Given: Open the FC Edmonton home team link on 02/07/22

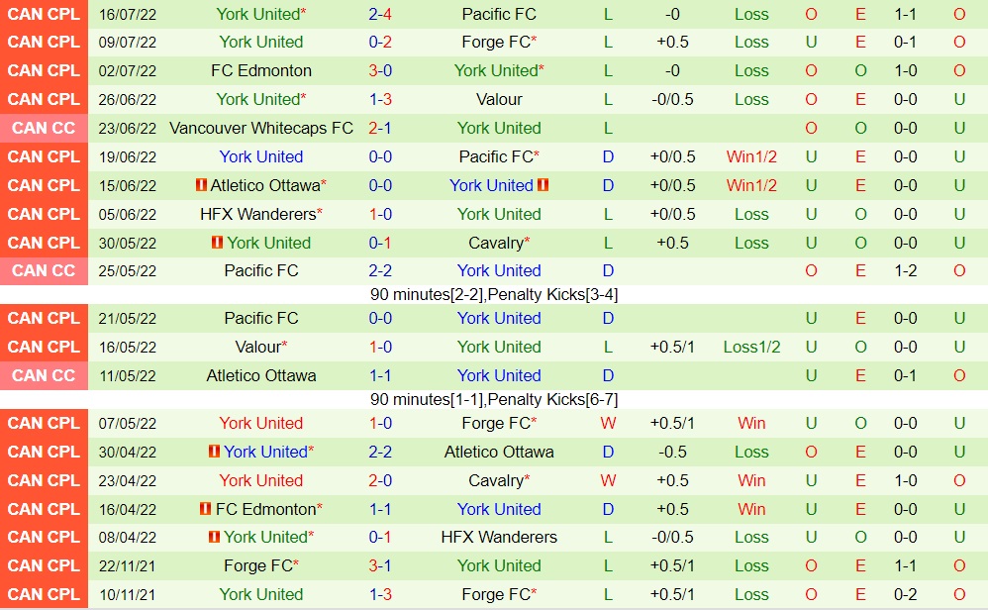Looking at the screenshot, I should click(x=261, y=71).
